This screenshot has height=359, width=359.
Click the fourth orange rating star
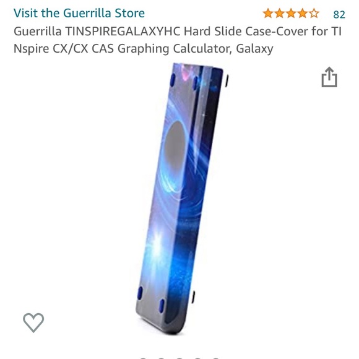click(302, 14)
